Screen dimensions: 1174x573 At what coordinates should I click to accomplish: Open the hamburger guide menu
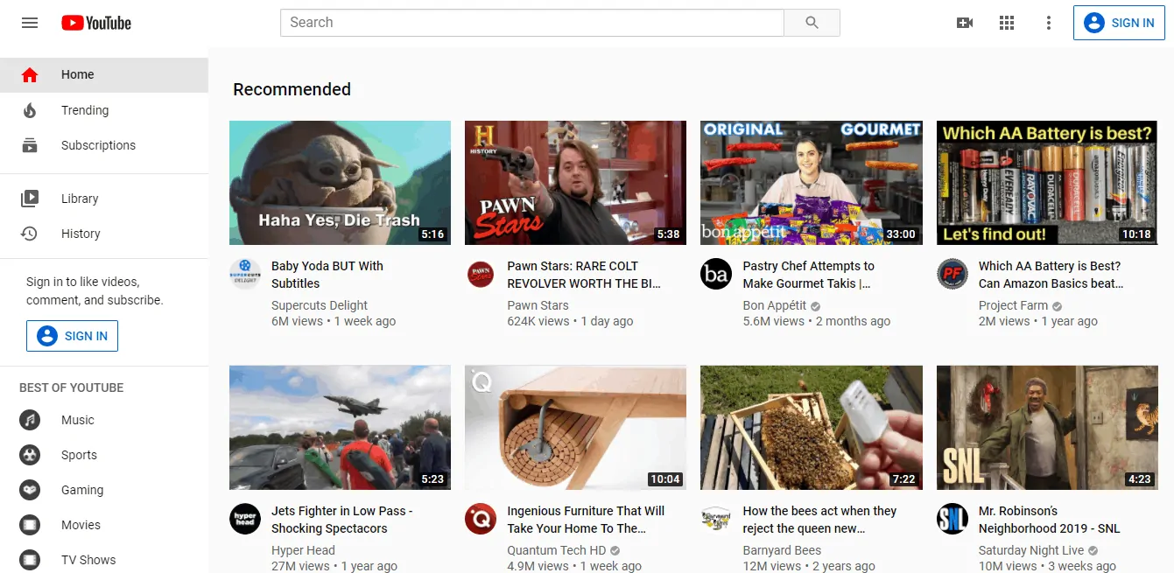pos(30,23)
